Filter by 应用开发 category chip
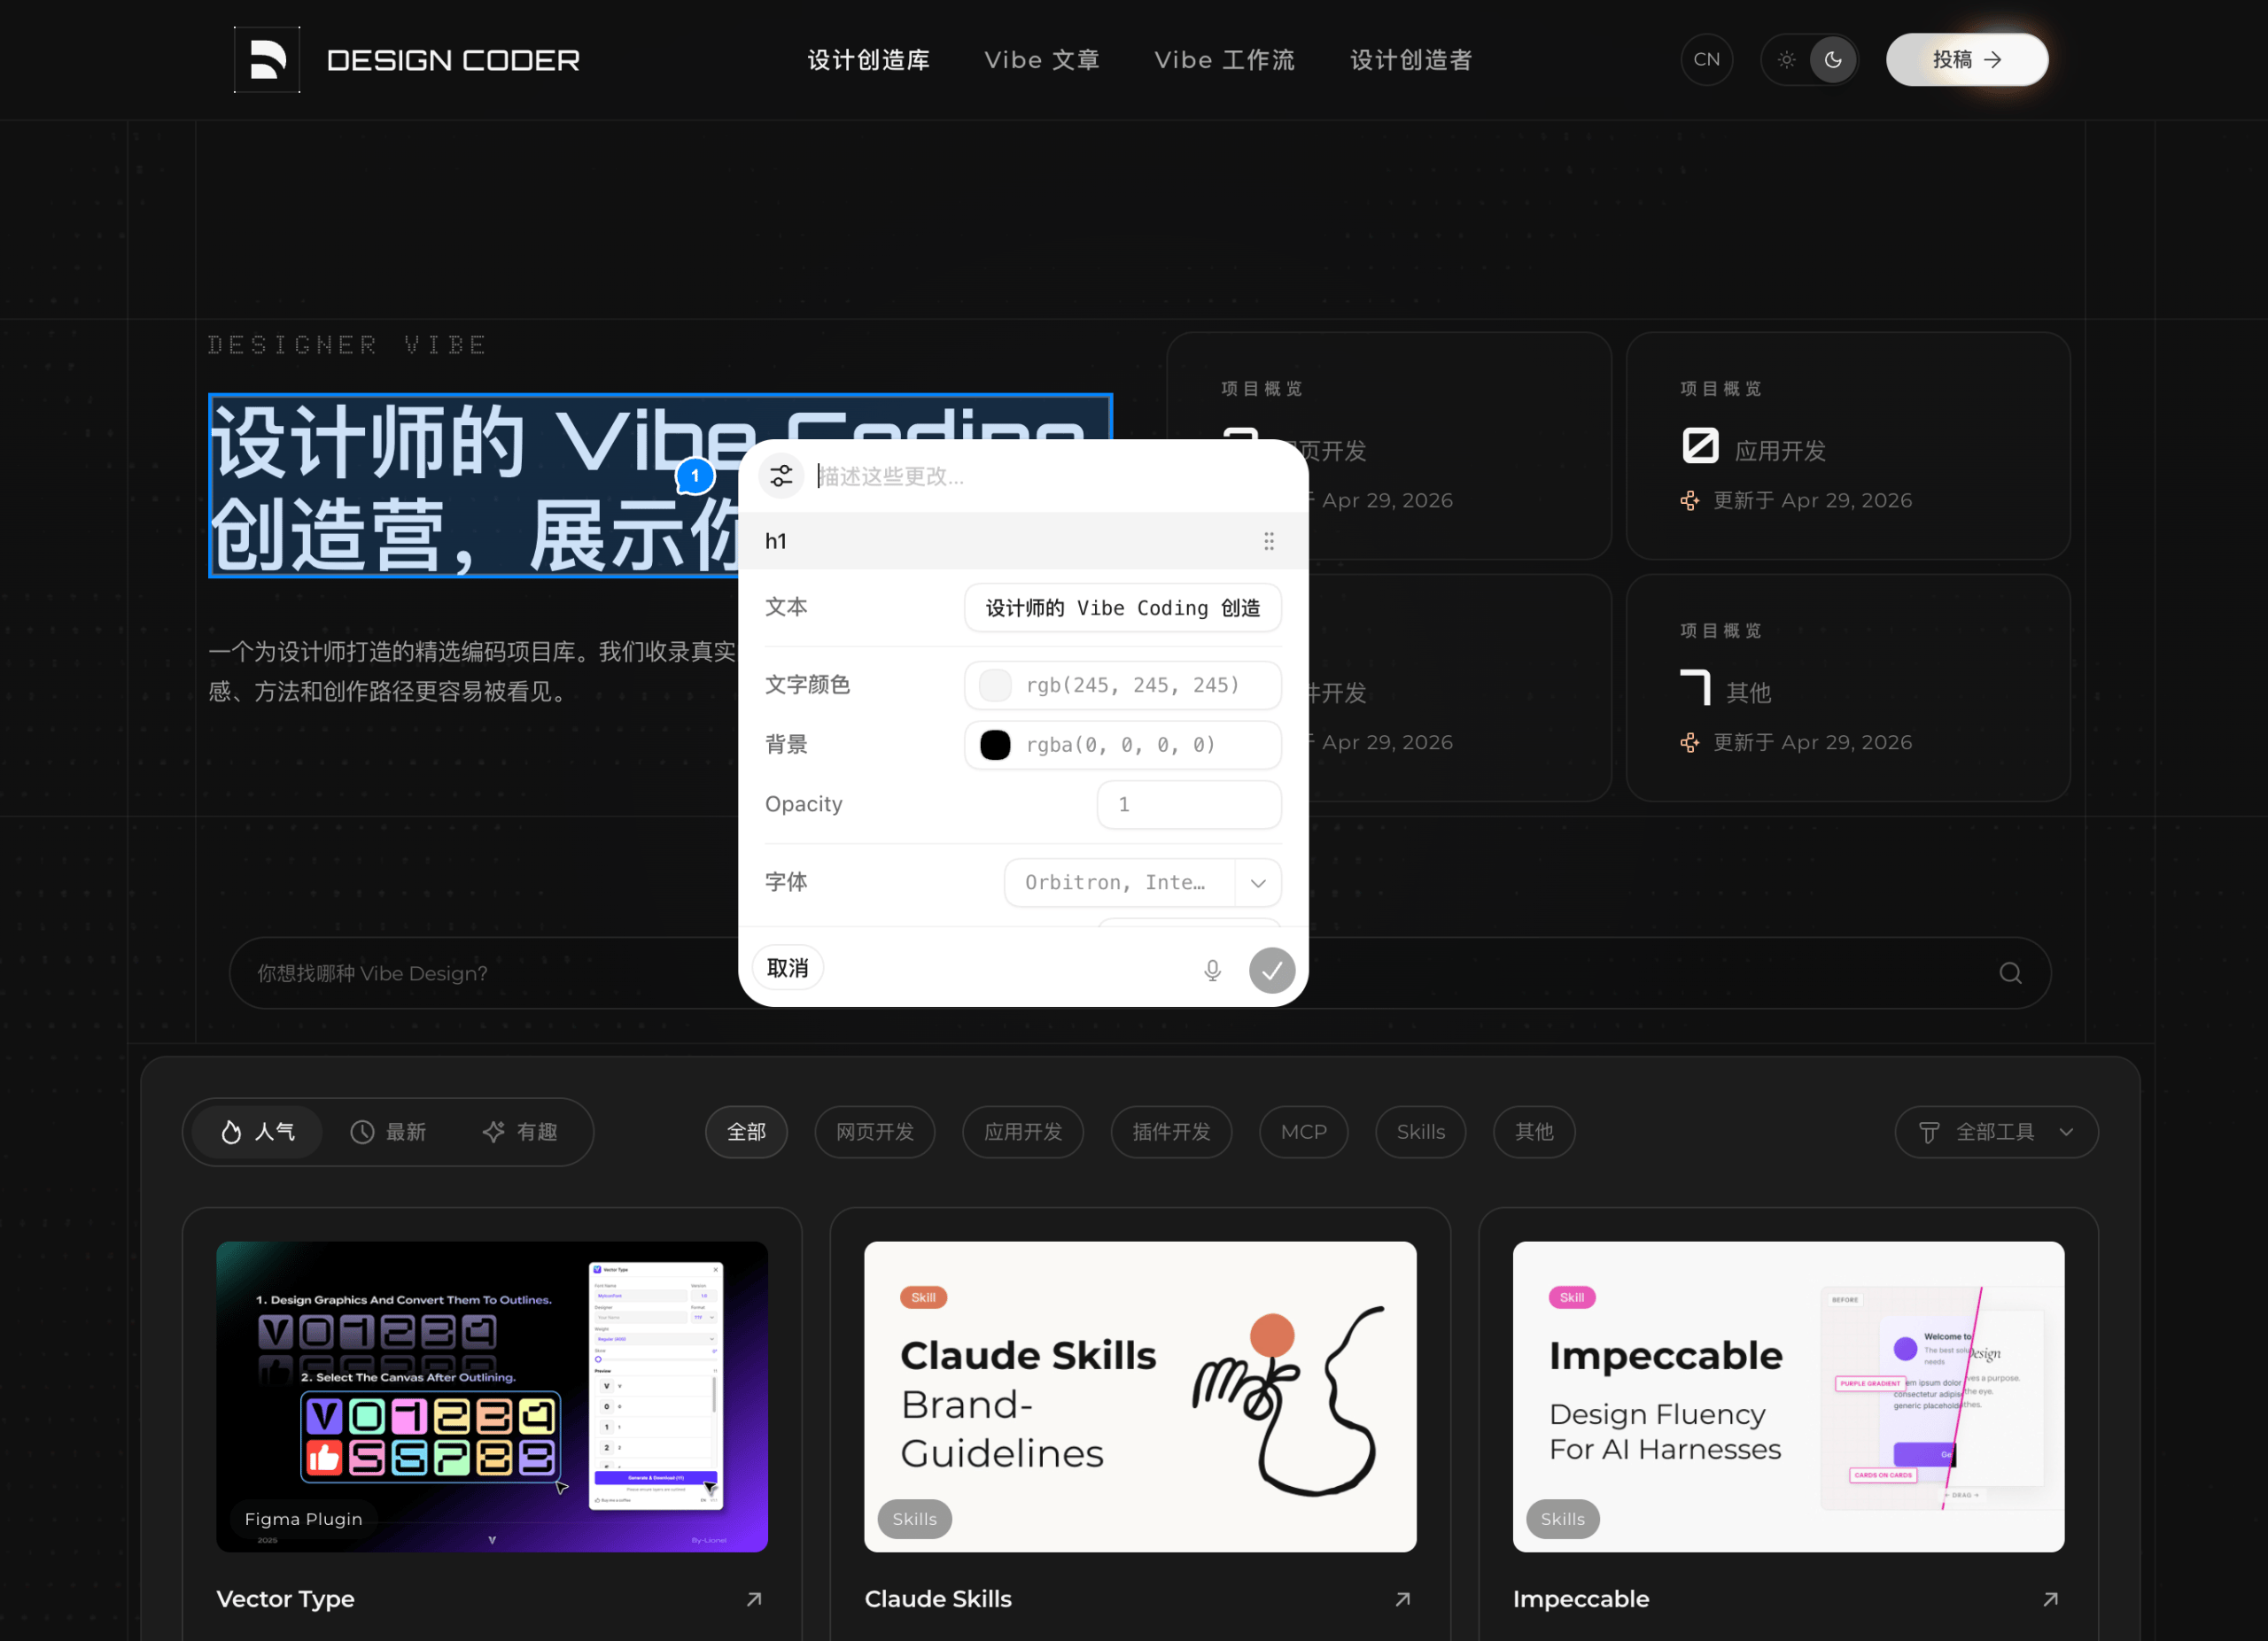Screen dimensions: 2268x1641 (x=1023, y=1131)
